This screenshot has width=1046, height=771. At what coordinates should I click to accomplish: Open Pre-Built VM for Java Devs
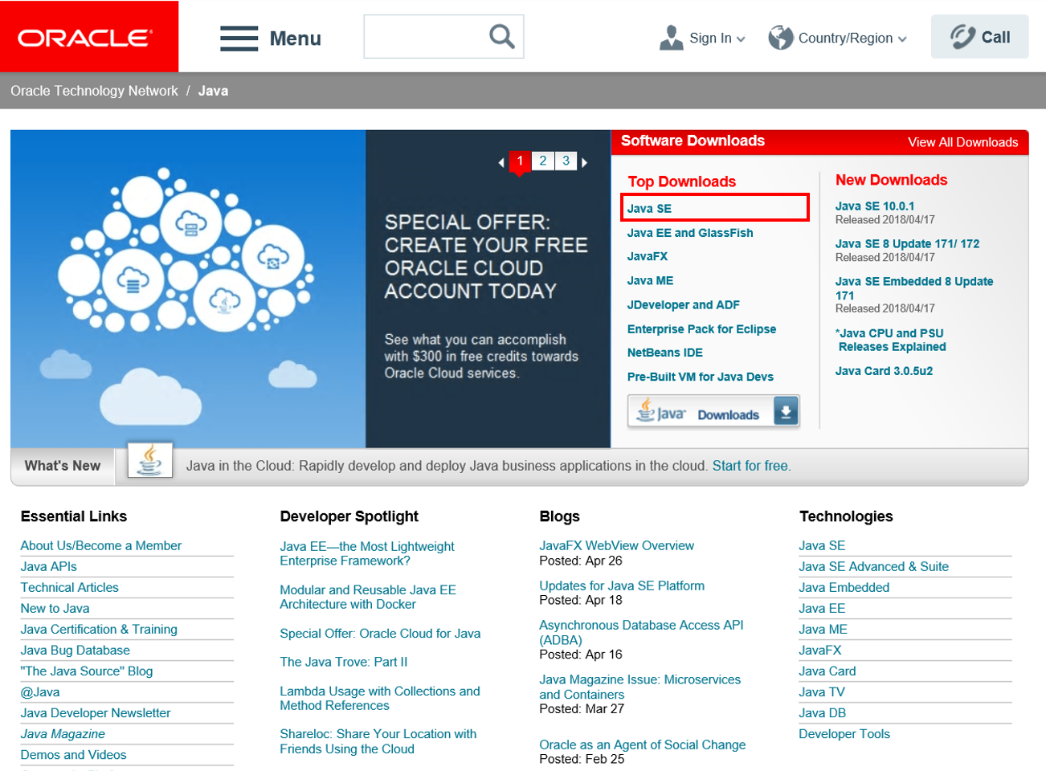pos(700,377)
